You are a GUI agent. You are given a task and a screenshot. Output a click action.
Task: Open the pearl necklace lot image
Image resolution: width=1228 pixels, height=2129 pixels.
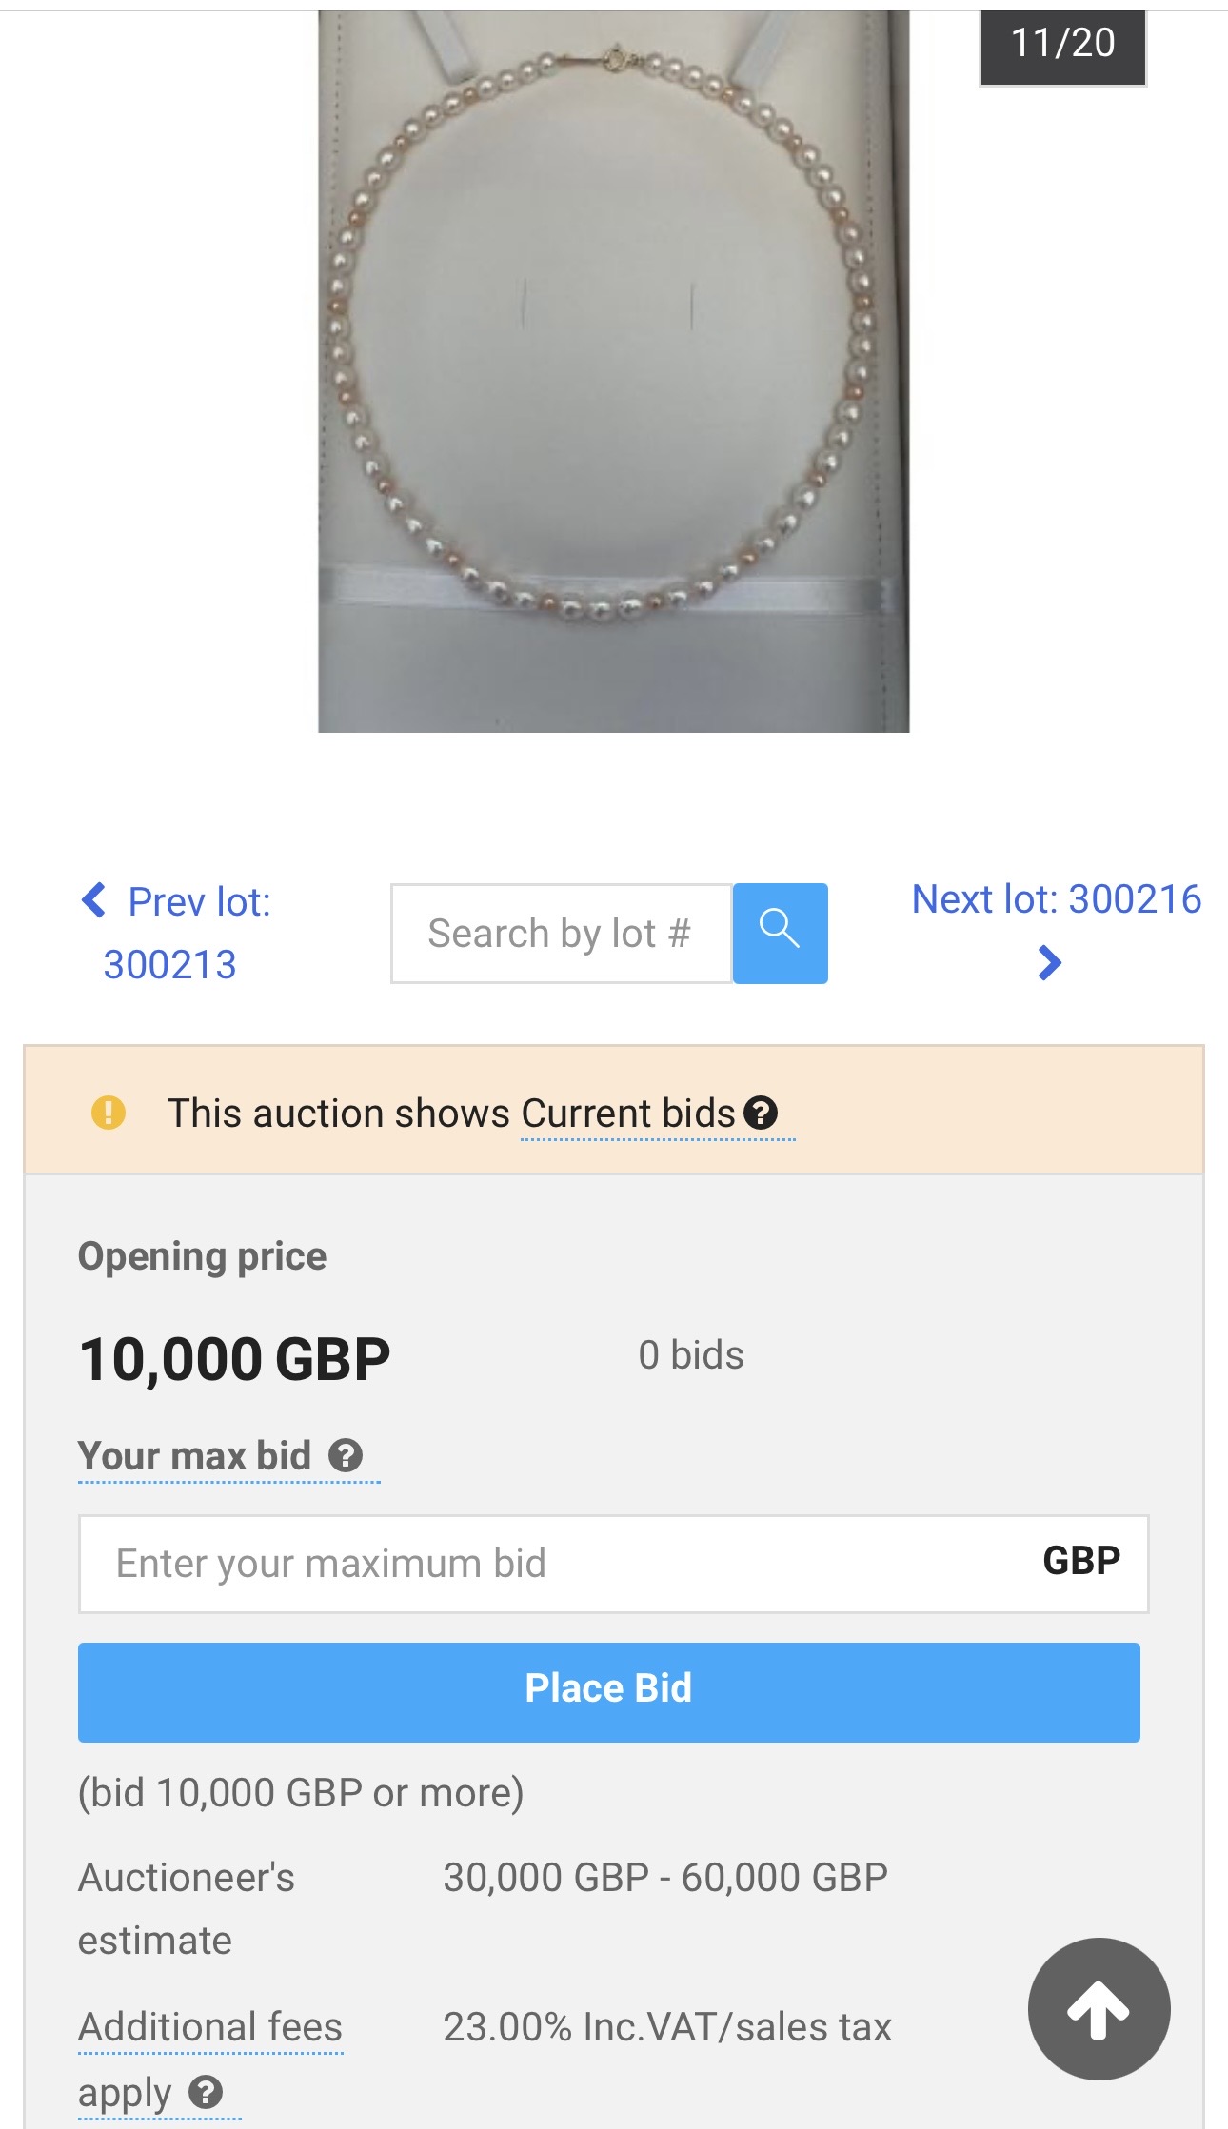[x=613, y=371]
